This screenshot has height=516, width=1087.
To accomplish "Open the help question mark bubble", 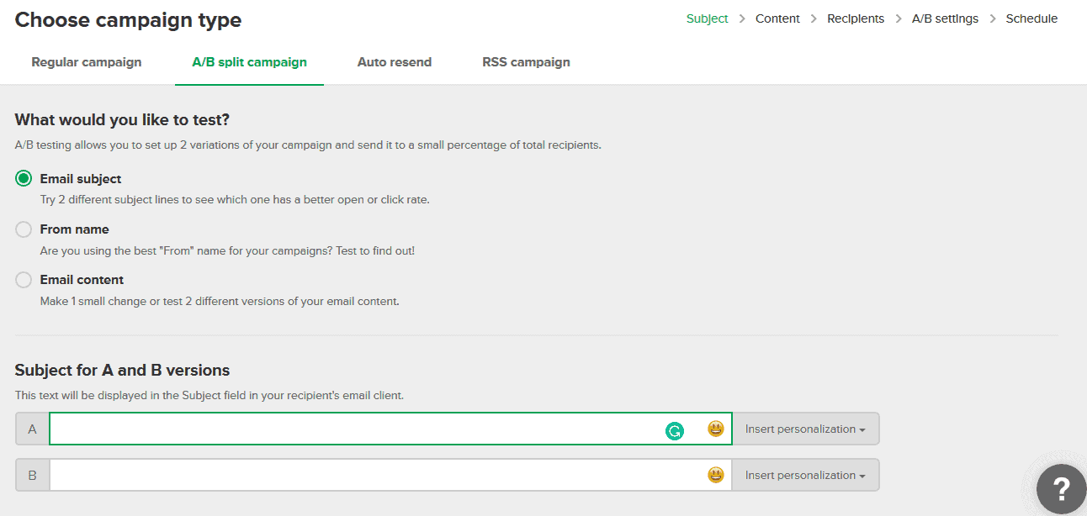I will [x=1060, y=489].
